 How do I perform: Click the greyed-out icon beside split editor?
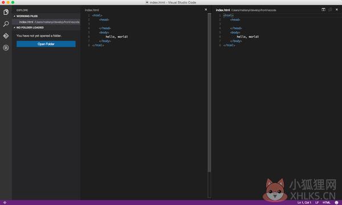point(330,10)
